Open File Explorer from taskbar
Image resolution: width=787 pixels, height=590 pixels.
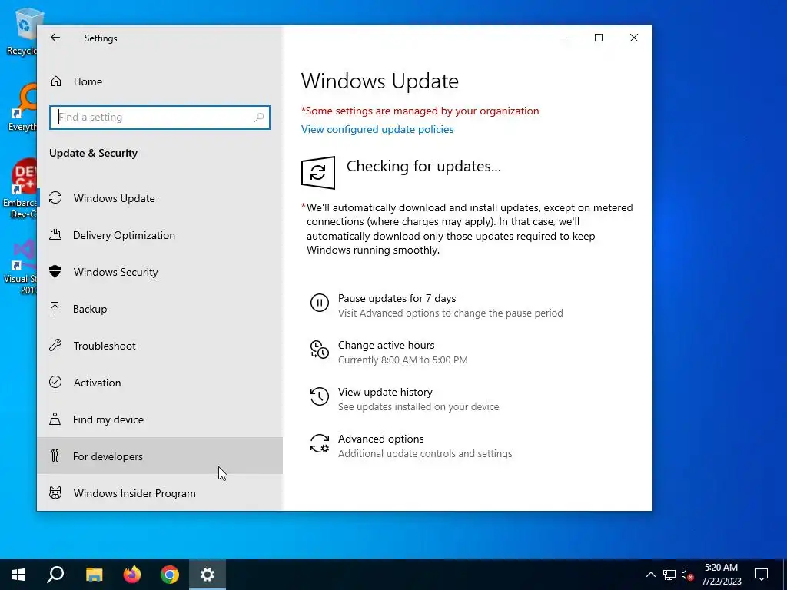94,575
